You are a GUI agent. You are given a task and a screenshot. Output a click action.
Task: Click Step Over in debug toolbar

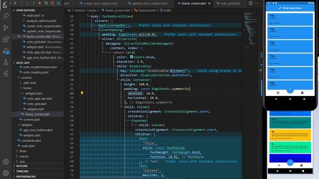click(21, 3)
